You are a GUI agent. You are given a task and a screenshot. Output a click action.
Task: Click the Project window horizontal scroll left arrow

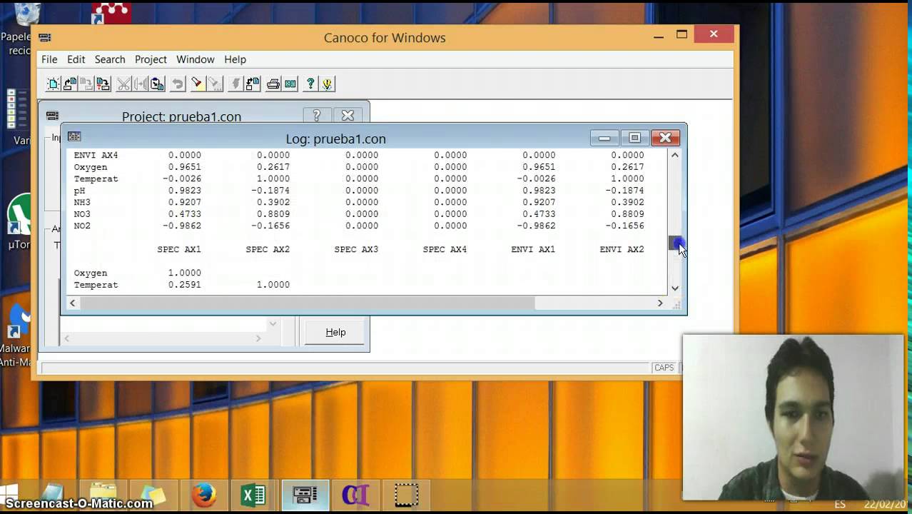click(x=66, y=338)
